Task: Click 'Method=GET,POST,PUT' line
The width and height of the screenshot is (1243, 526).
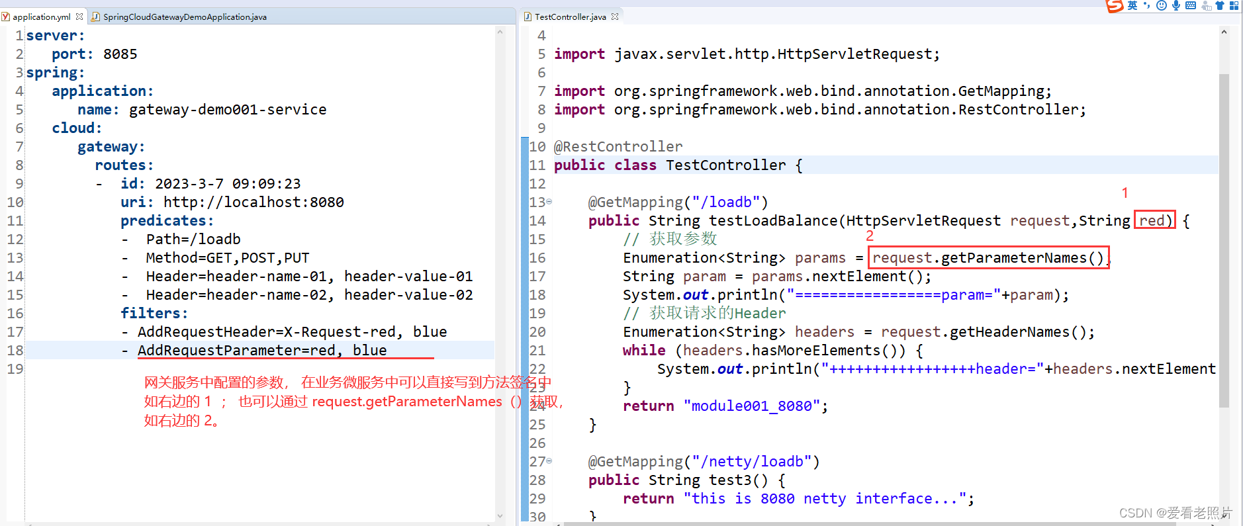Action: click(x=228, y=258)
